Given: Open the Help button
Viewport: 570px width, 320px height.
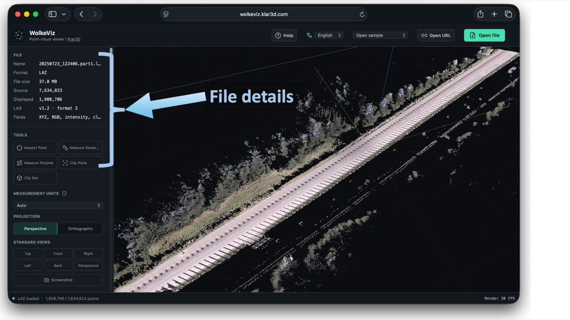Looking at the screenshot, I should click(x=284, y=36).
